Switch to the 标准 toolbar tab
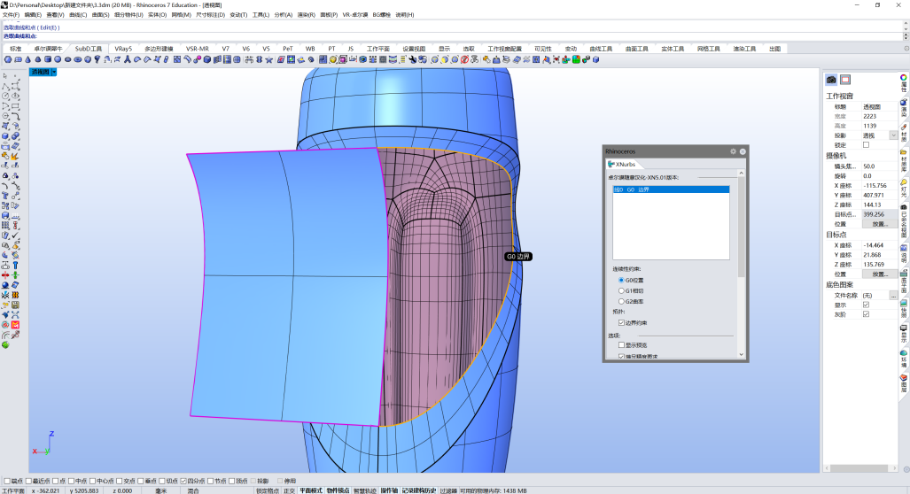Image resolution: width=910 pixels, height=494 pixels. (16, 49)
